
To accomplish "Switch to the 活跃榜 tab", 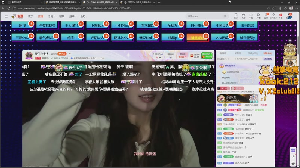I will click(x=238, y=53).
